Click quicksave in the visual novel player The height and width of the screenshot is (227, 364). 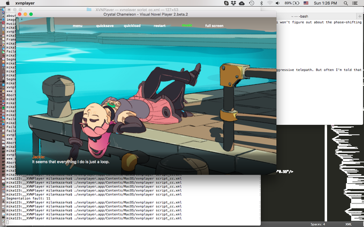coord(105,26)
